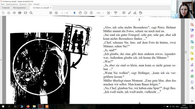Expand the left navigation pane arrow
Screen dimensions: 195x109
pyautogui.click(x=1, y=60)
